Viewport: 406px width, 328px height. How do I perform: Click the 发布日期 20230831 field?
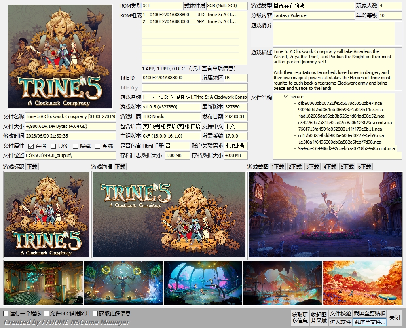[236, 116]
